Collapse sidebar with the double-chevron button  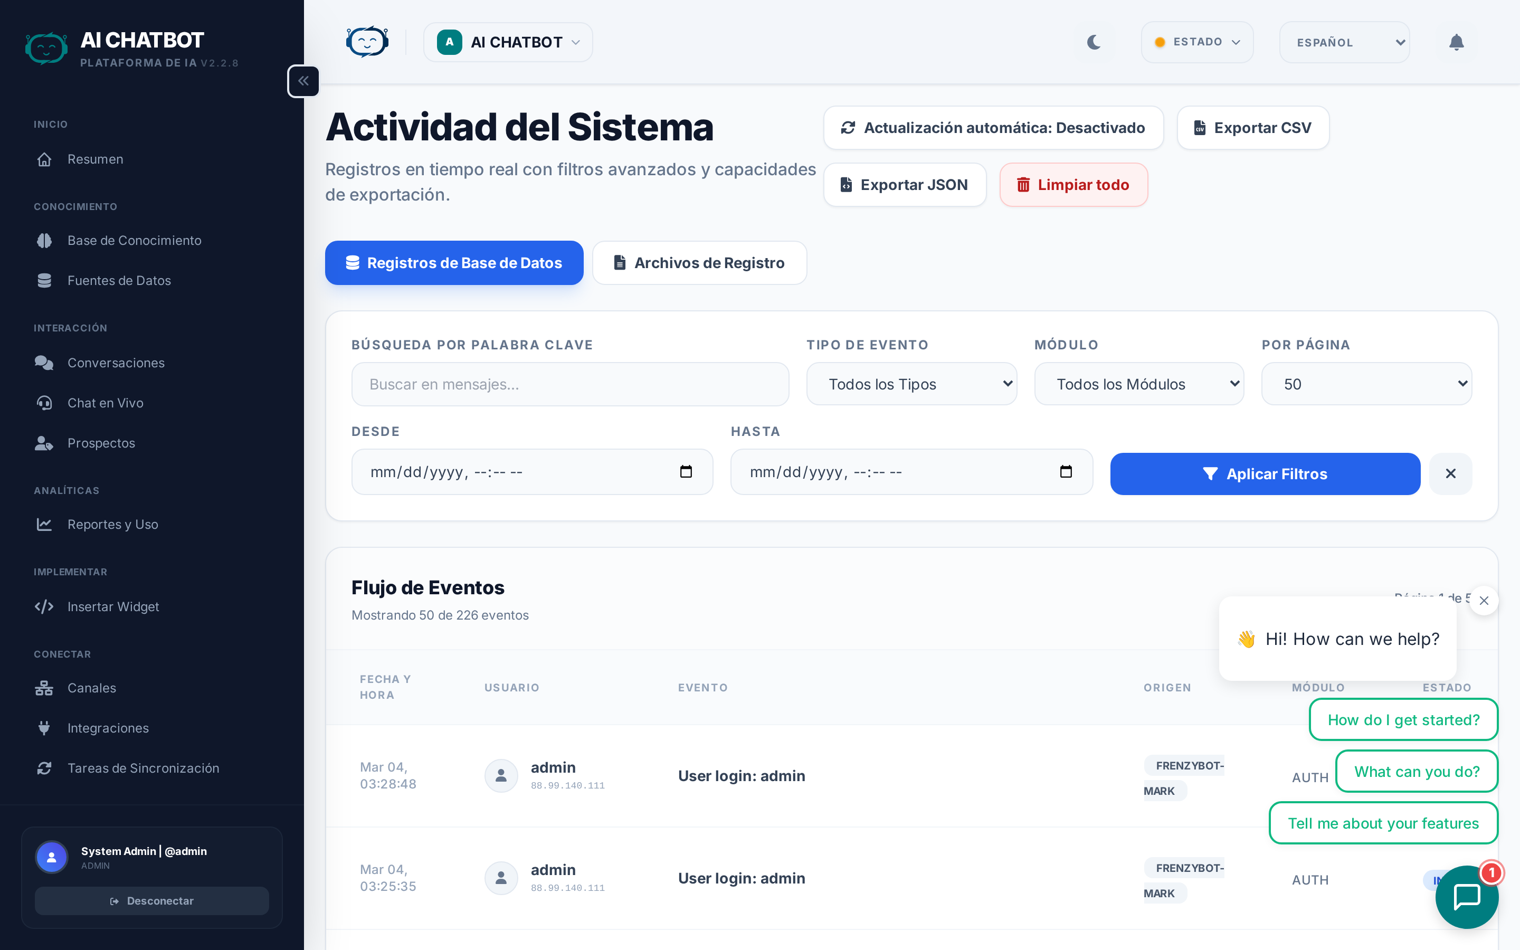click(303, 81)
